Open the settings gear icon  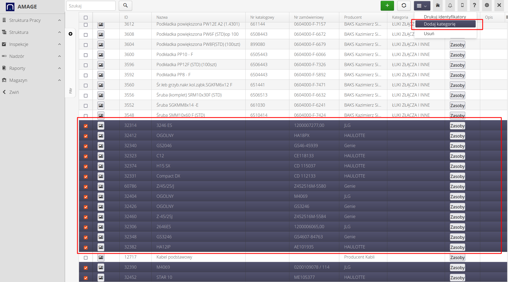(487, 6)
